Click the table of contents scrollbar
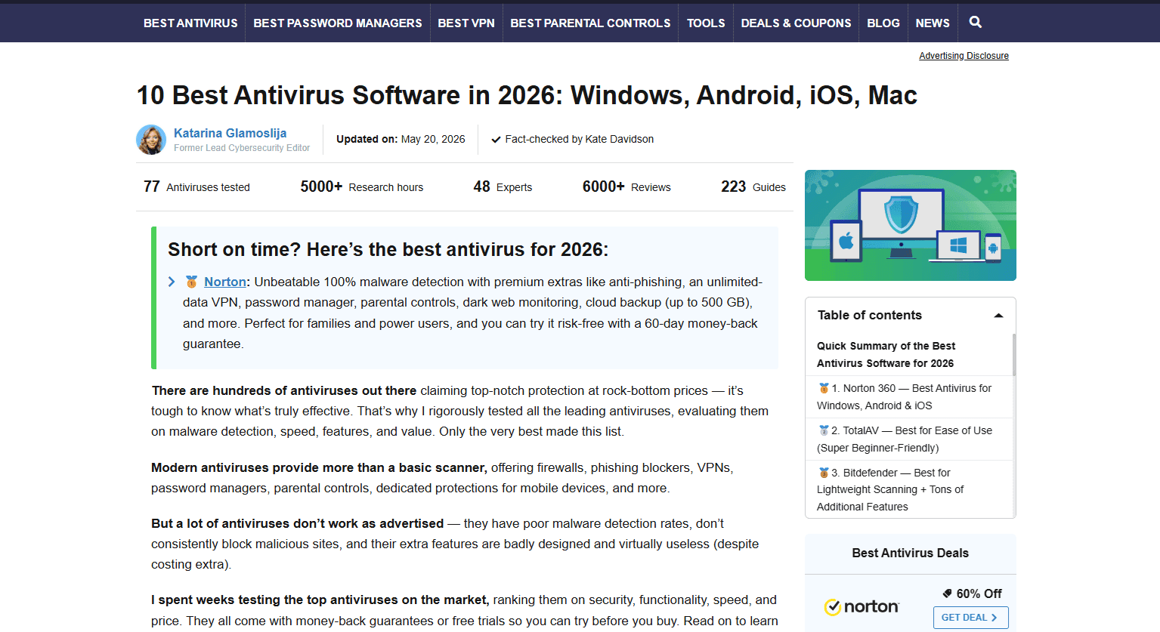Image resolution: width=1160 pixels, height=632 pixels. (x=1014, y=355)
